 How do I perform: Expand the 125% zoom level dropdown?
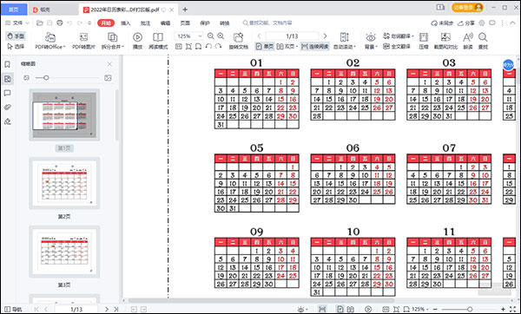200,36
